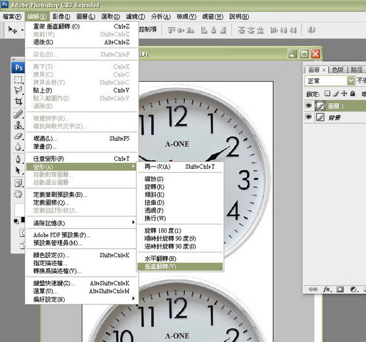
Task: Click the Align Left Edges icon
Action: pyautogui.click(x=204, y=30)
